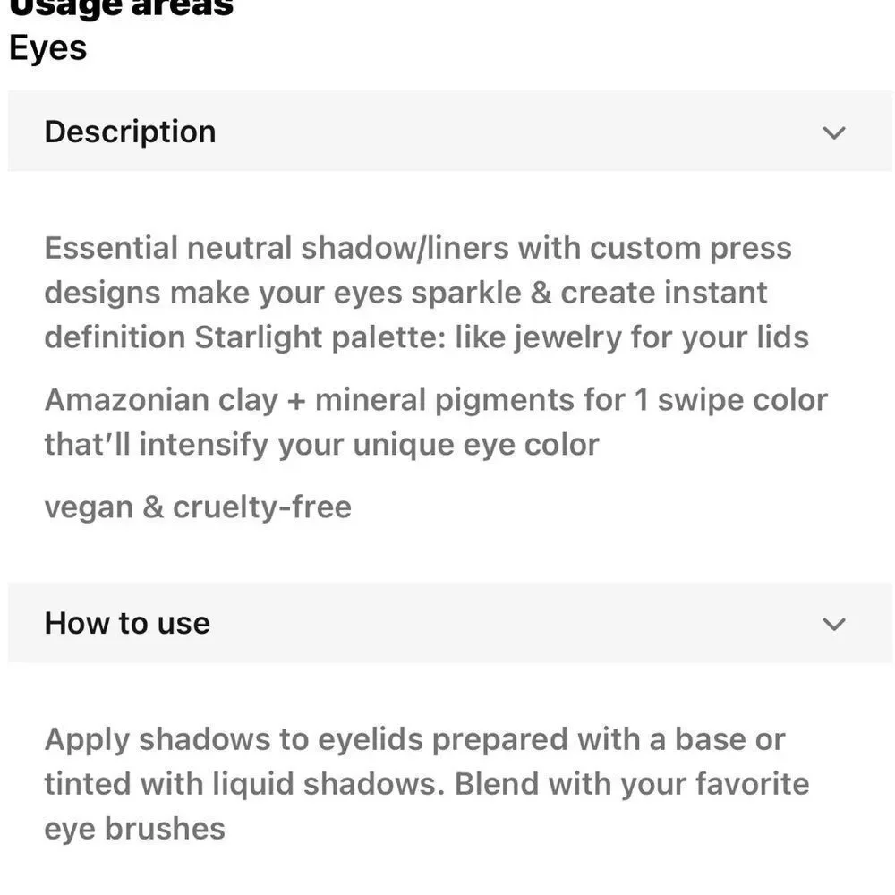
Task: Select the vegan & cruelty-free line
Action: click(198, 507)
